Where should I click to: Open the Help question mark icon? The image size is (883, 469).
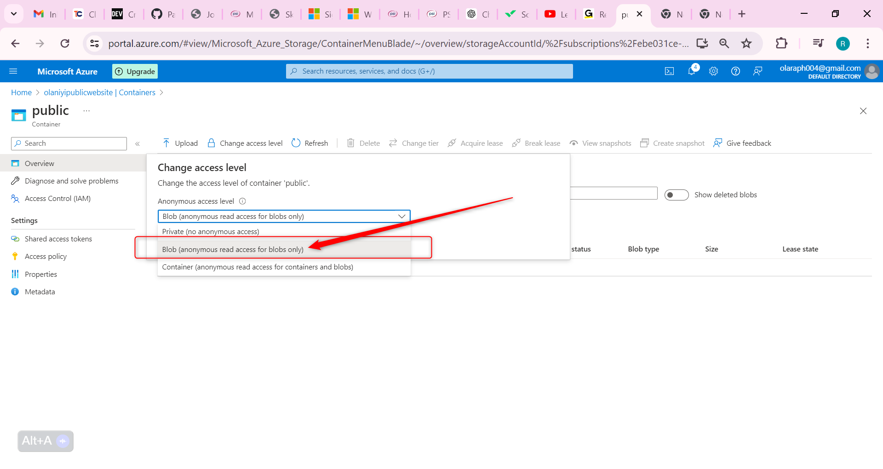735,71
